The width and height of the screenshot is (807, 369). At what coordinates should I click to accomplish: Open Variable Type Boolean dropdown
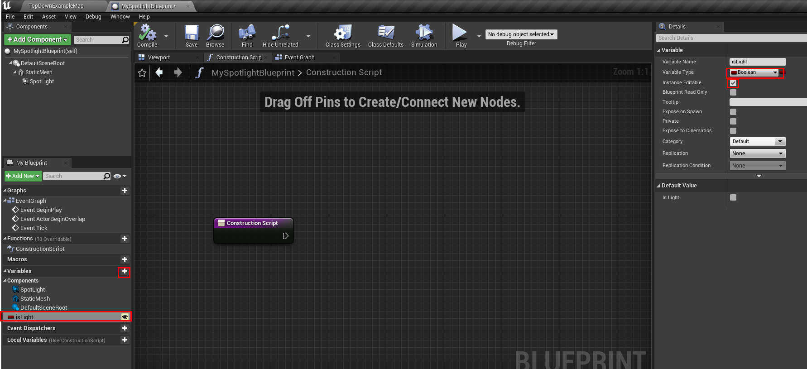pyautogui.click(x=754, y=72)
